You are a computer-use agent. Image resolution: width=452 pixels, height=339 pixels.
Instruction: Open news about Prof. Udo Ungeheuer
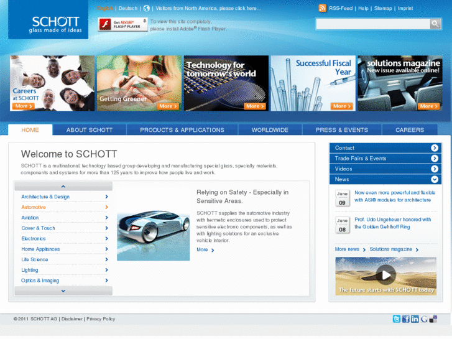click(x=392, y=223)
